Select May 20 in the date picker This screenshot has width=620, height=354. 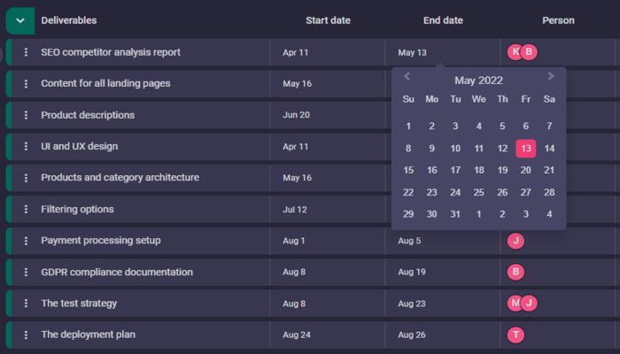[526, 170]
